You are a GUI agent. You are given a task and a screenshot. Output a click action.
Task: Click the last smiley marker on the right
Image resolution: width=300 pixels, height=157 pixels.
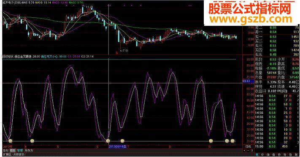pos(232,141)
